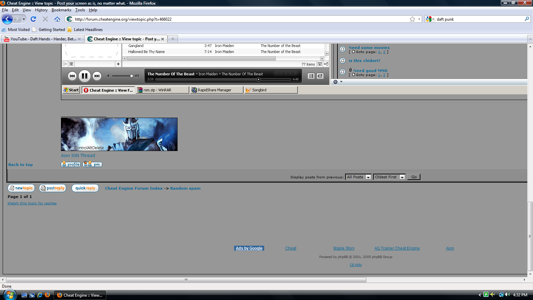Open the AQ Trainer Cheat Engine ad link
533x300 pixels.
click(397, 248)
